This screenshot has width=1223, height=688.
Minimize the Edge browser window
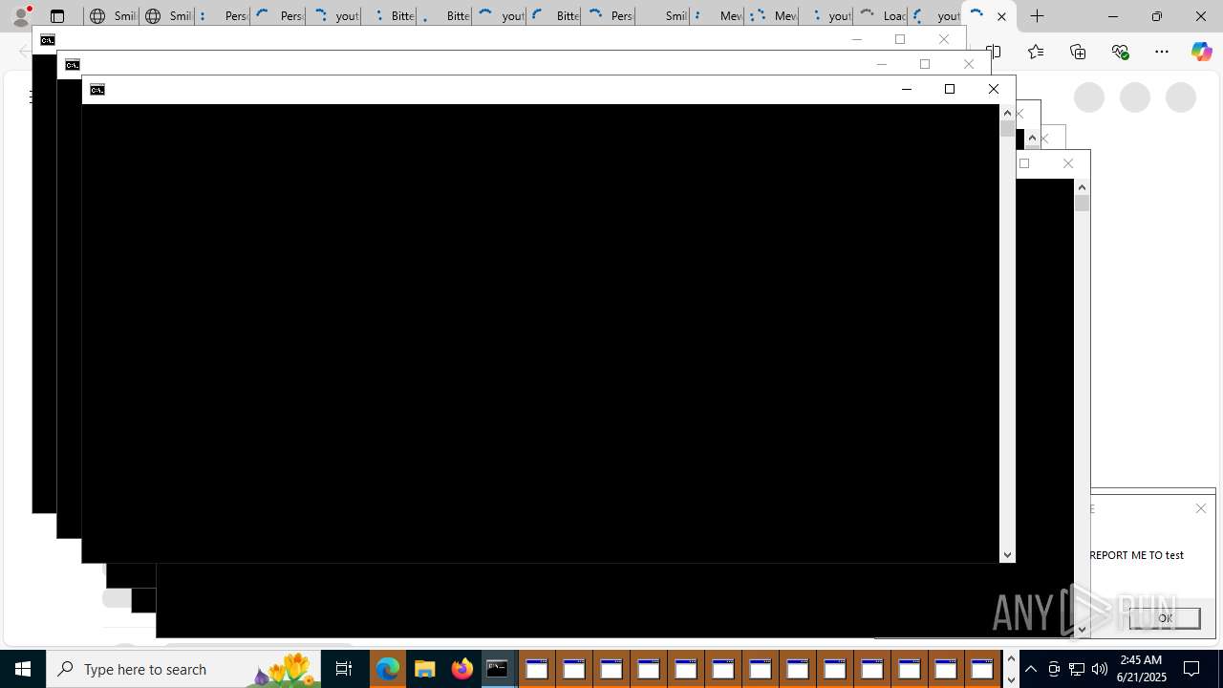[x=1112, y=16]
